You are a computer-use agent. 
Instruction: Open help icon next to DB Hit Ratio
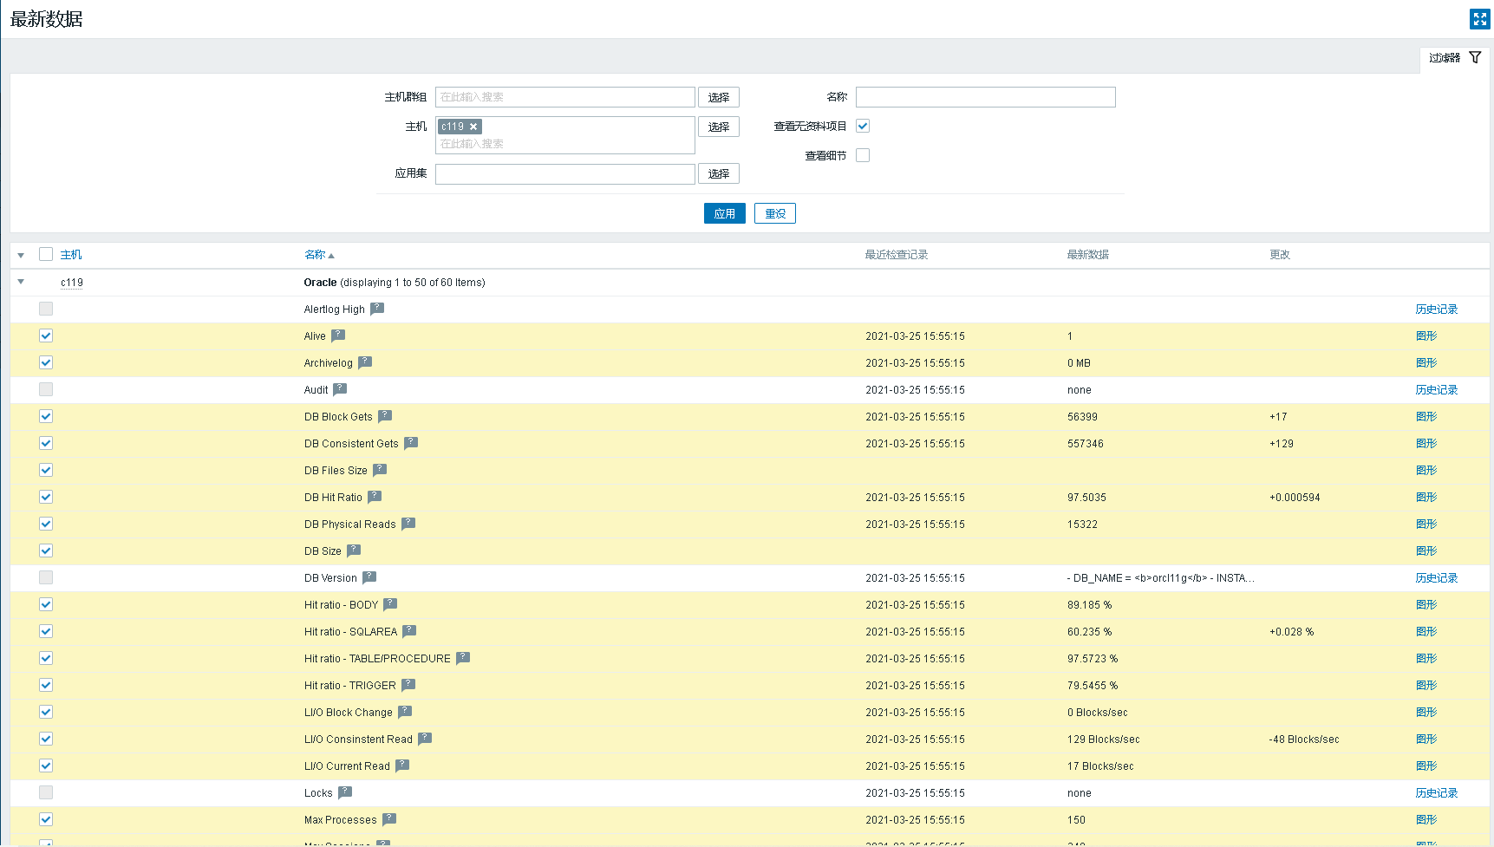coord(375,497)
